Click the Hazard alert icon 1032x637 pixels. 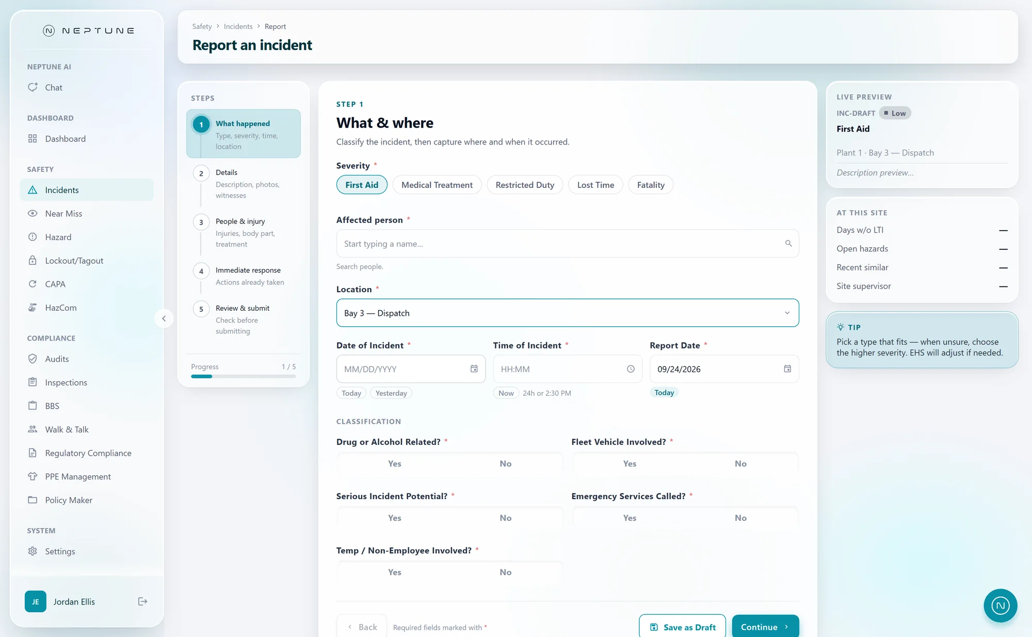(33, 237)
